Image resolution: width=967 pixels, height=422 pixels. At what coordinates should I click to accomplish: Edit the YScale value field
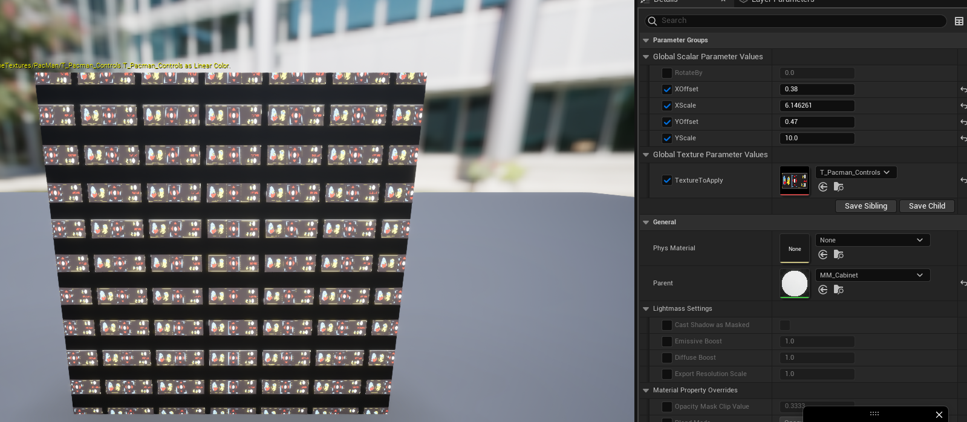[817, 138]
